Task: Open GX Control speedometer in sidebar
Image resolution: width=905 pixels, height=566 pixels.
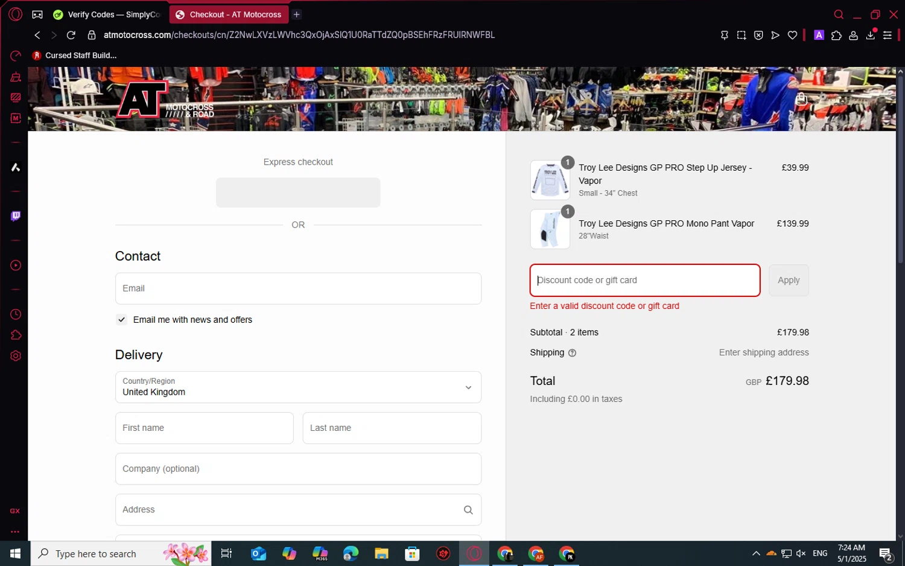Action: point(16,56)
